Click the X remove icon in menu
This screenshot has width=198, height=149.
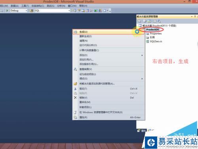[x=75, y=98]
